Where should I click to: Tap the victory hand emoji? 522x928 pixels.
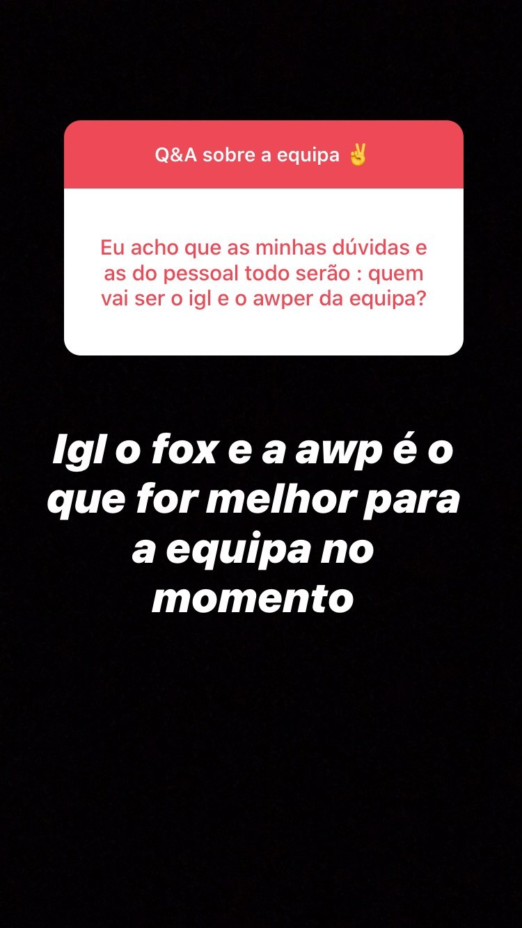click(358, 155)
